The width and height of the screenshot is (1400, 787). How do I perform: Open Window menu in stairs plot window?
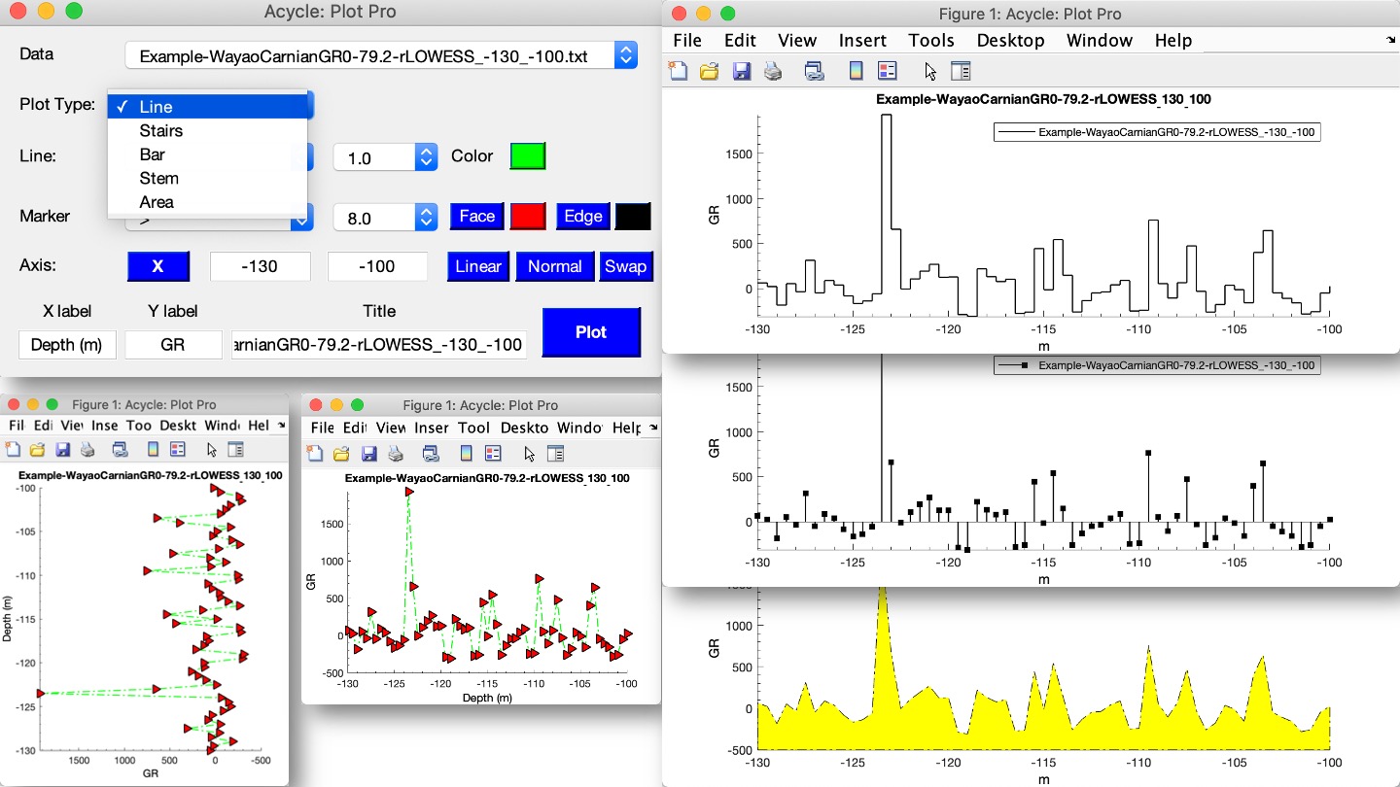(1100, 40)
